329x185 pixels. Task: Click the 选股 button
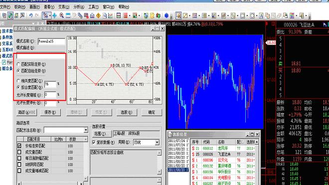click(127, 112)
